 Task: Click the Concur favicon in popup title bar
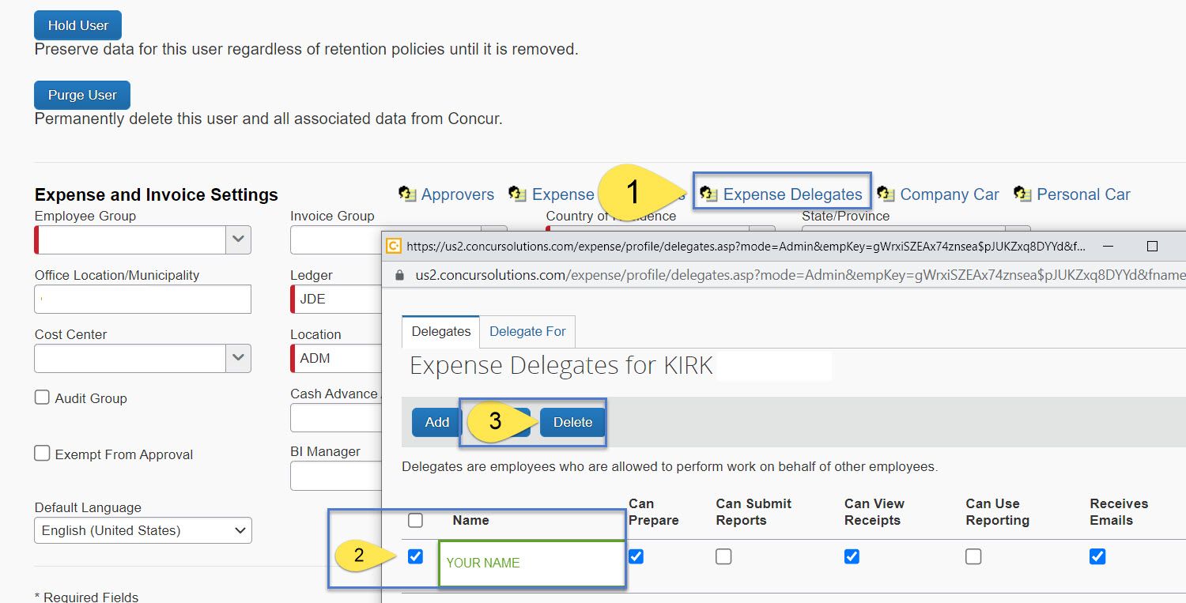point(393,246)
